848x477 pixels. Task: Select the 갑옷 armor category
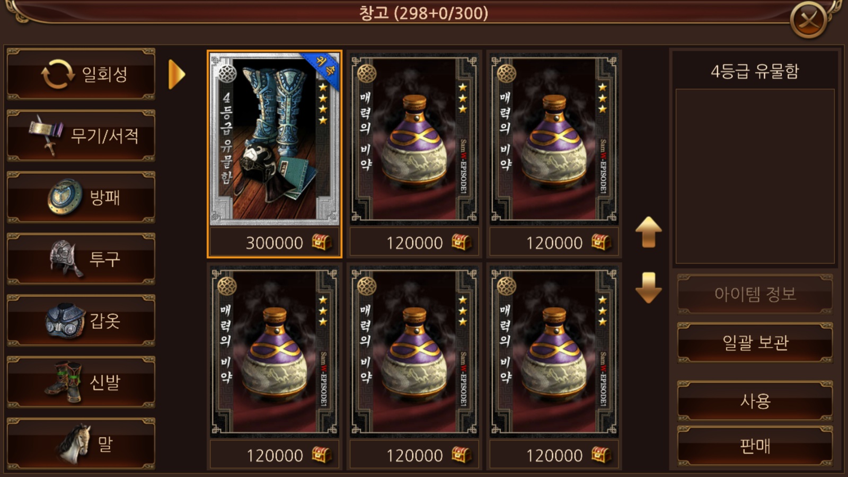pyautogui.click(x=81, y=320)
